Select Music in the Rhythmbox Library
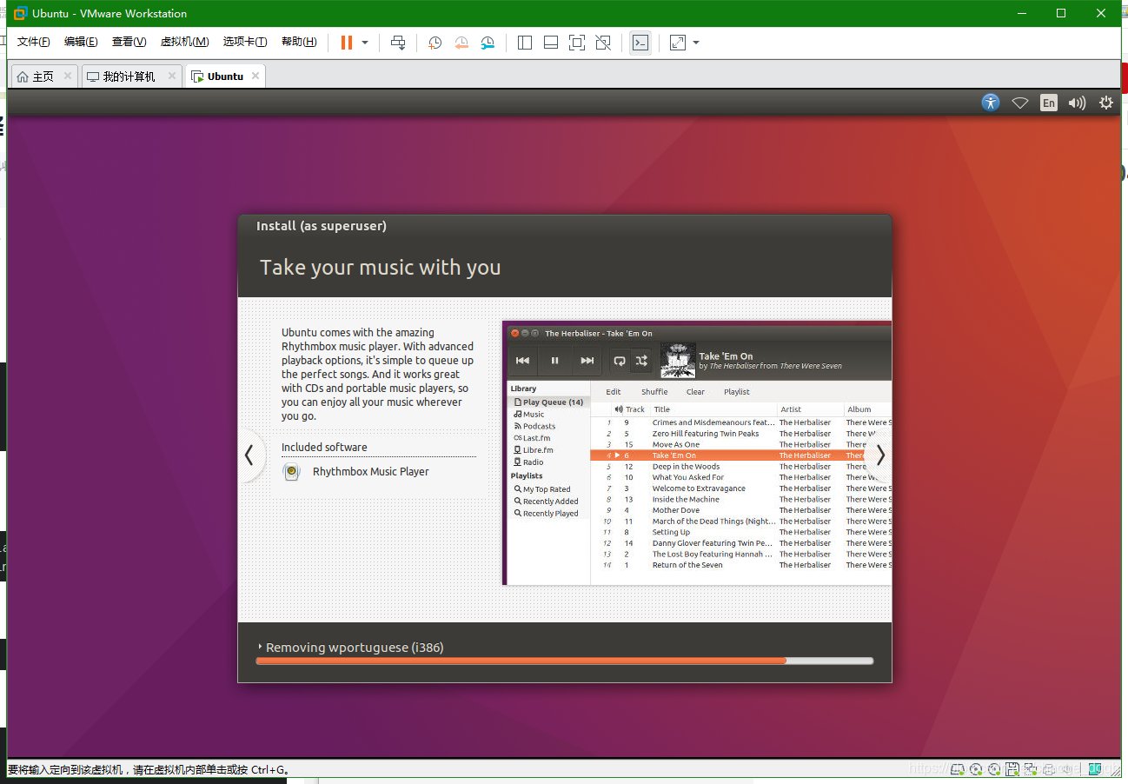The height and width of the screenshot is (784, 1128). [529, 415]
